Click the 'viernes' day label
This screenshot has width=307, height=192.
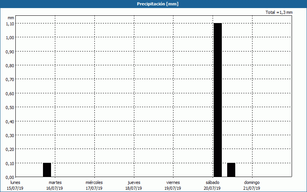pos(173,182)
